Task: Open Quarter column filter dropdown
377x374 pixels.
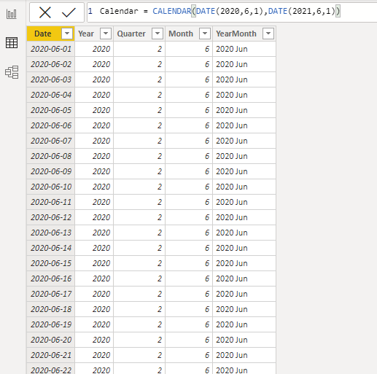Action: (158, 34)
